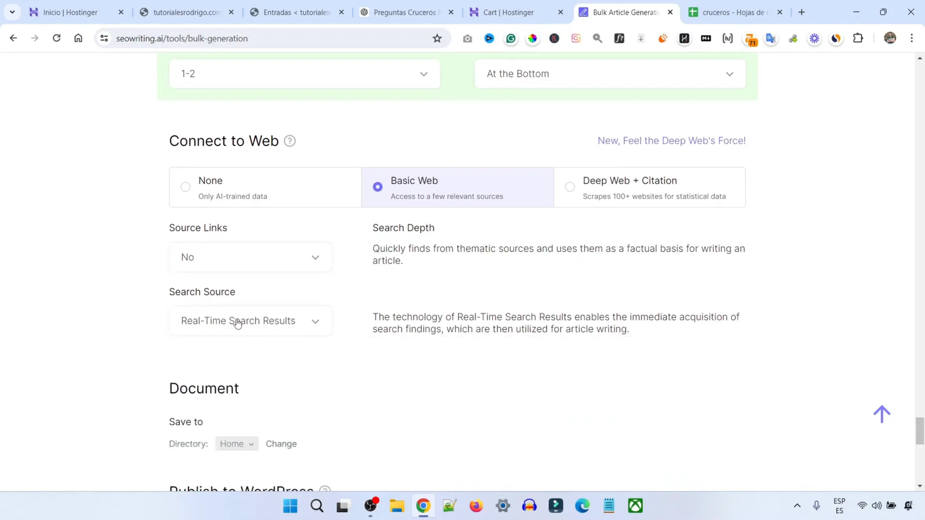This screenshot has height=520, width=925.
Task: Click the Change directory button
Action: point(282,444)
